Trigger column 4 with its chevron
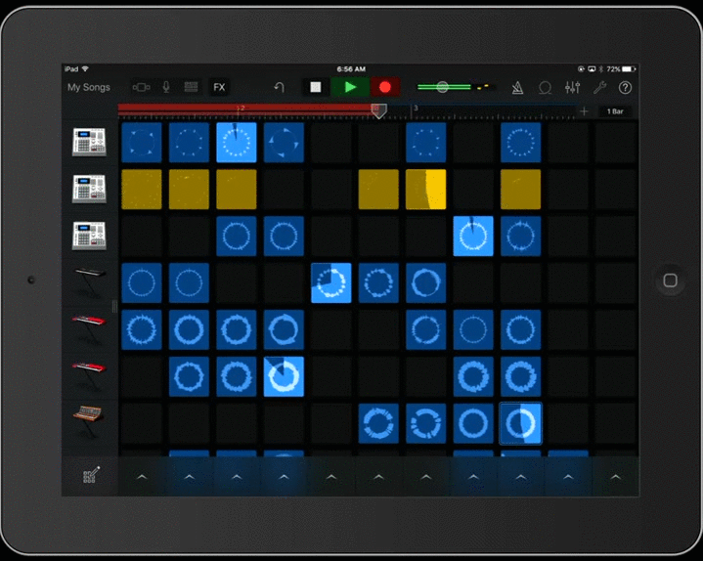 [284, 477]
